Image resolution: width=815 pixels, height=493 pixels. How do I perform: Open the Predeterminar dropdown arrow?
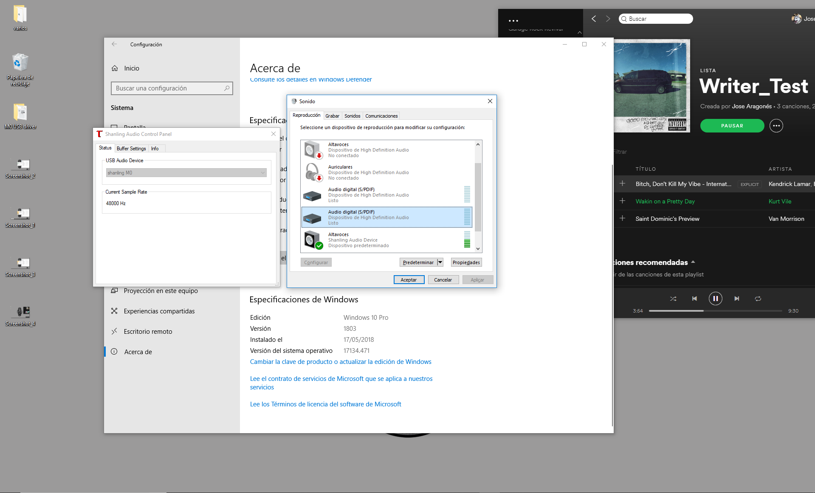coord(440,262)
